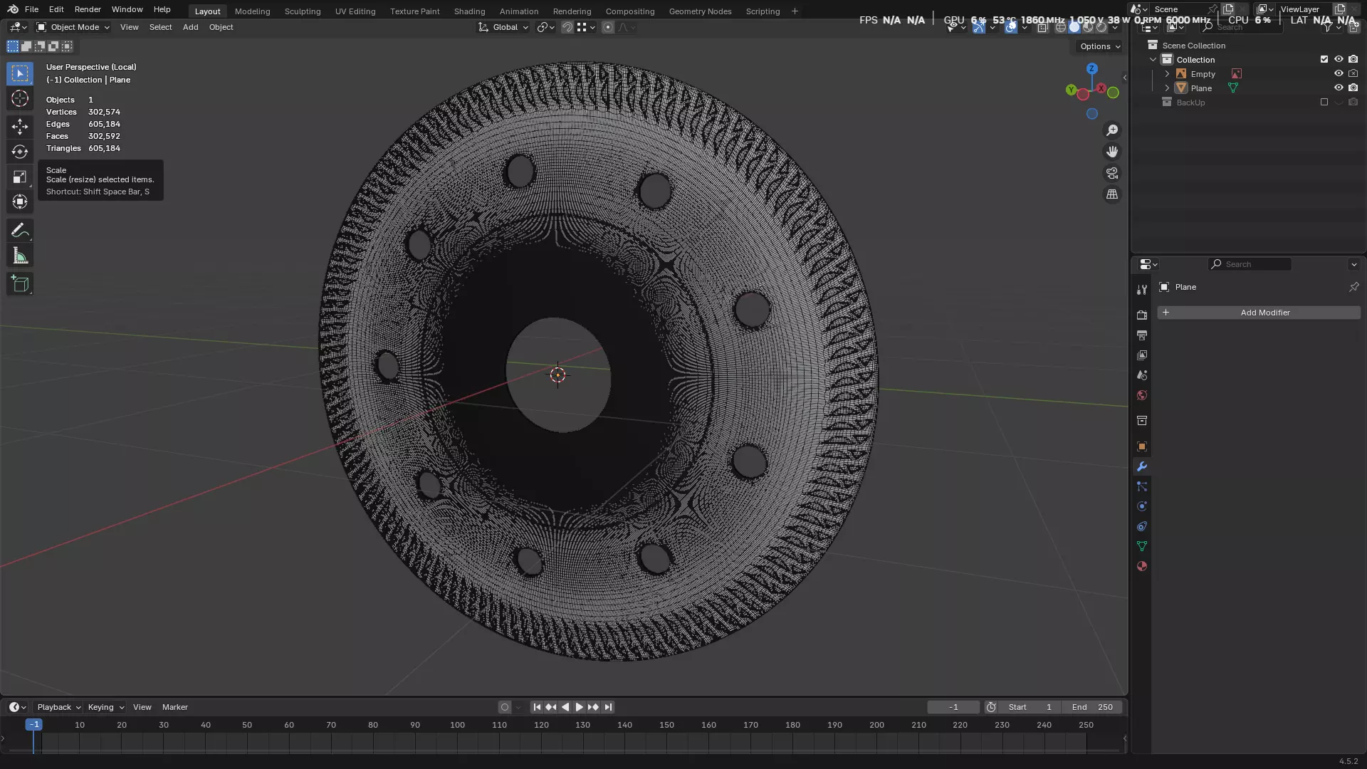Open the Output properties tab
The width and height of the screenshot is (1367, 769).
pyautogui.click(x=1142, y=335)
